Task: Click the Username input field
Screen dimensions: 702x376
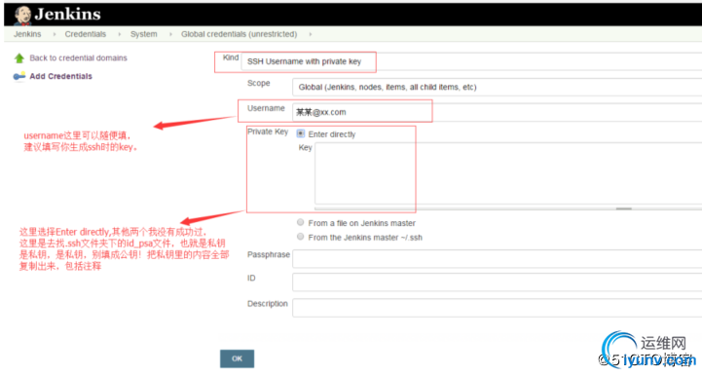Action: [497, 112]
